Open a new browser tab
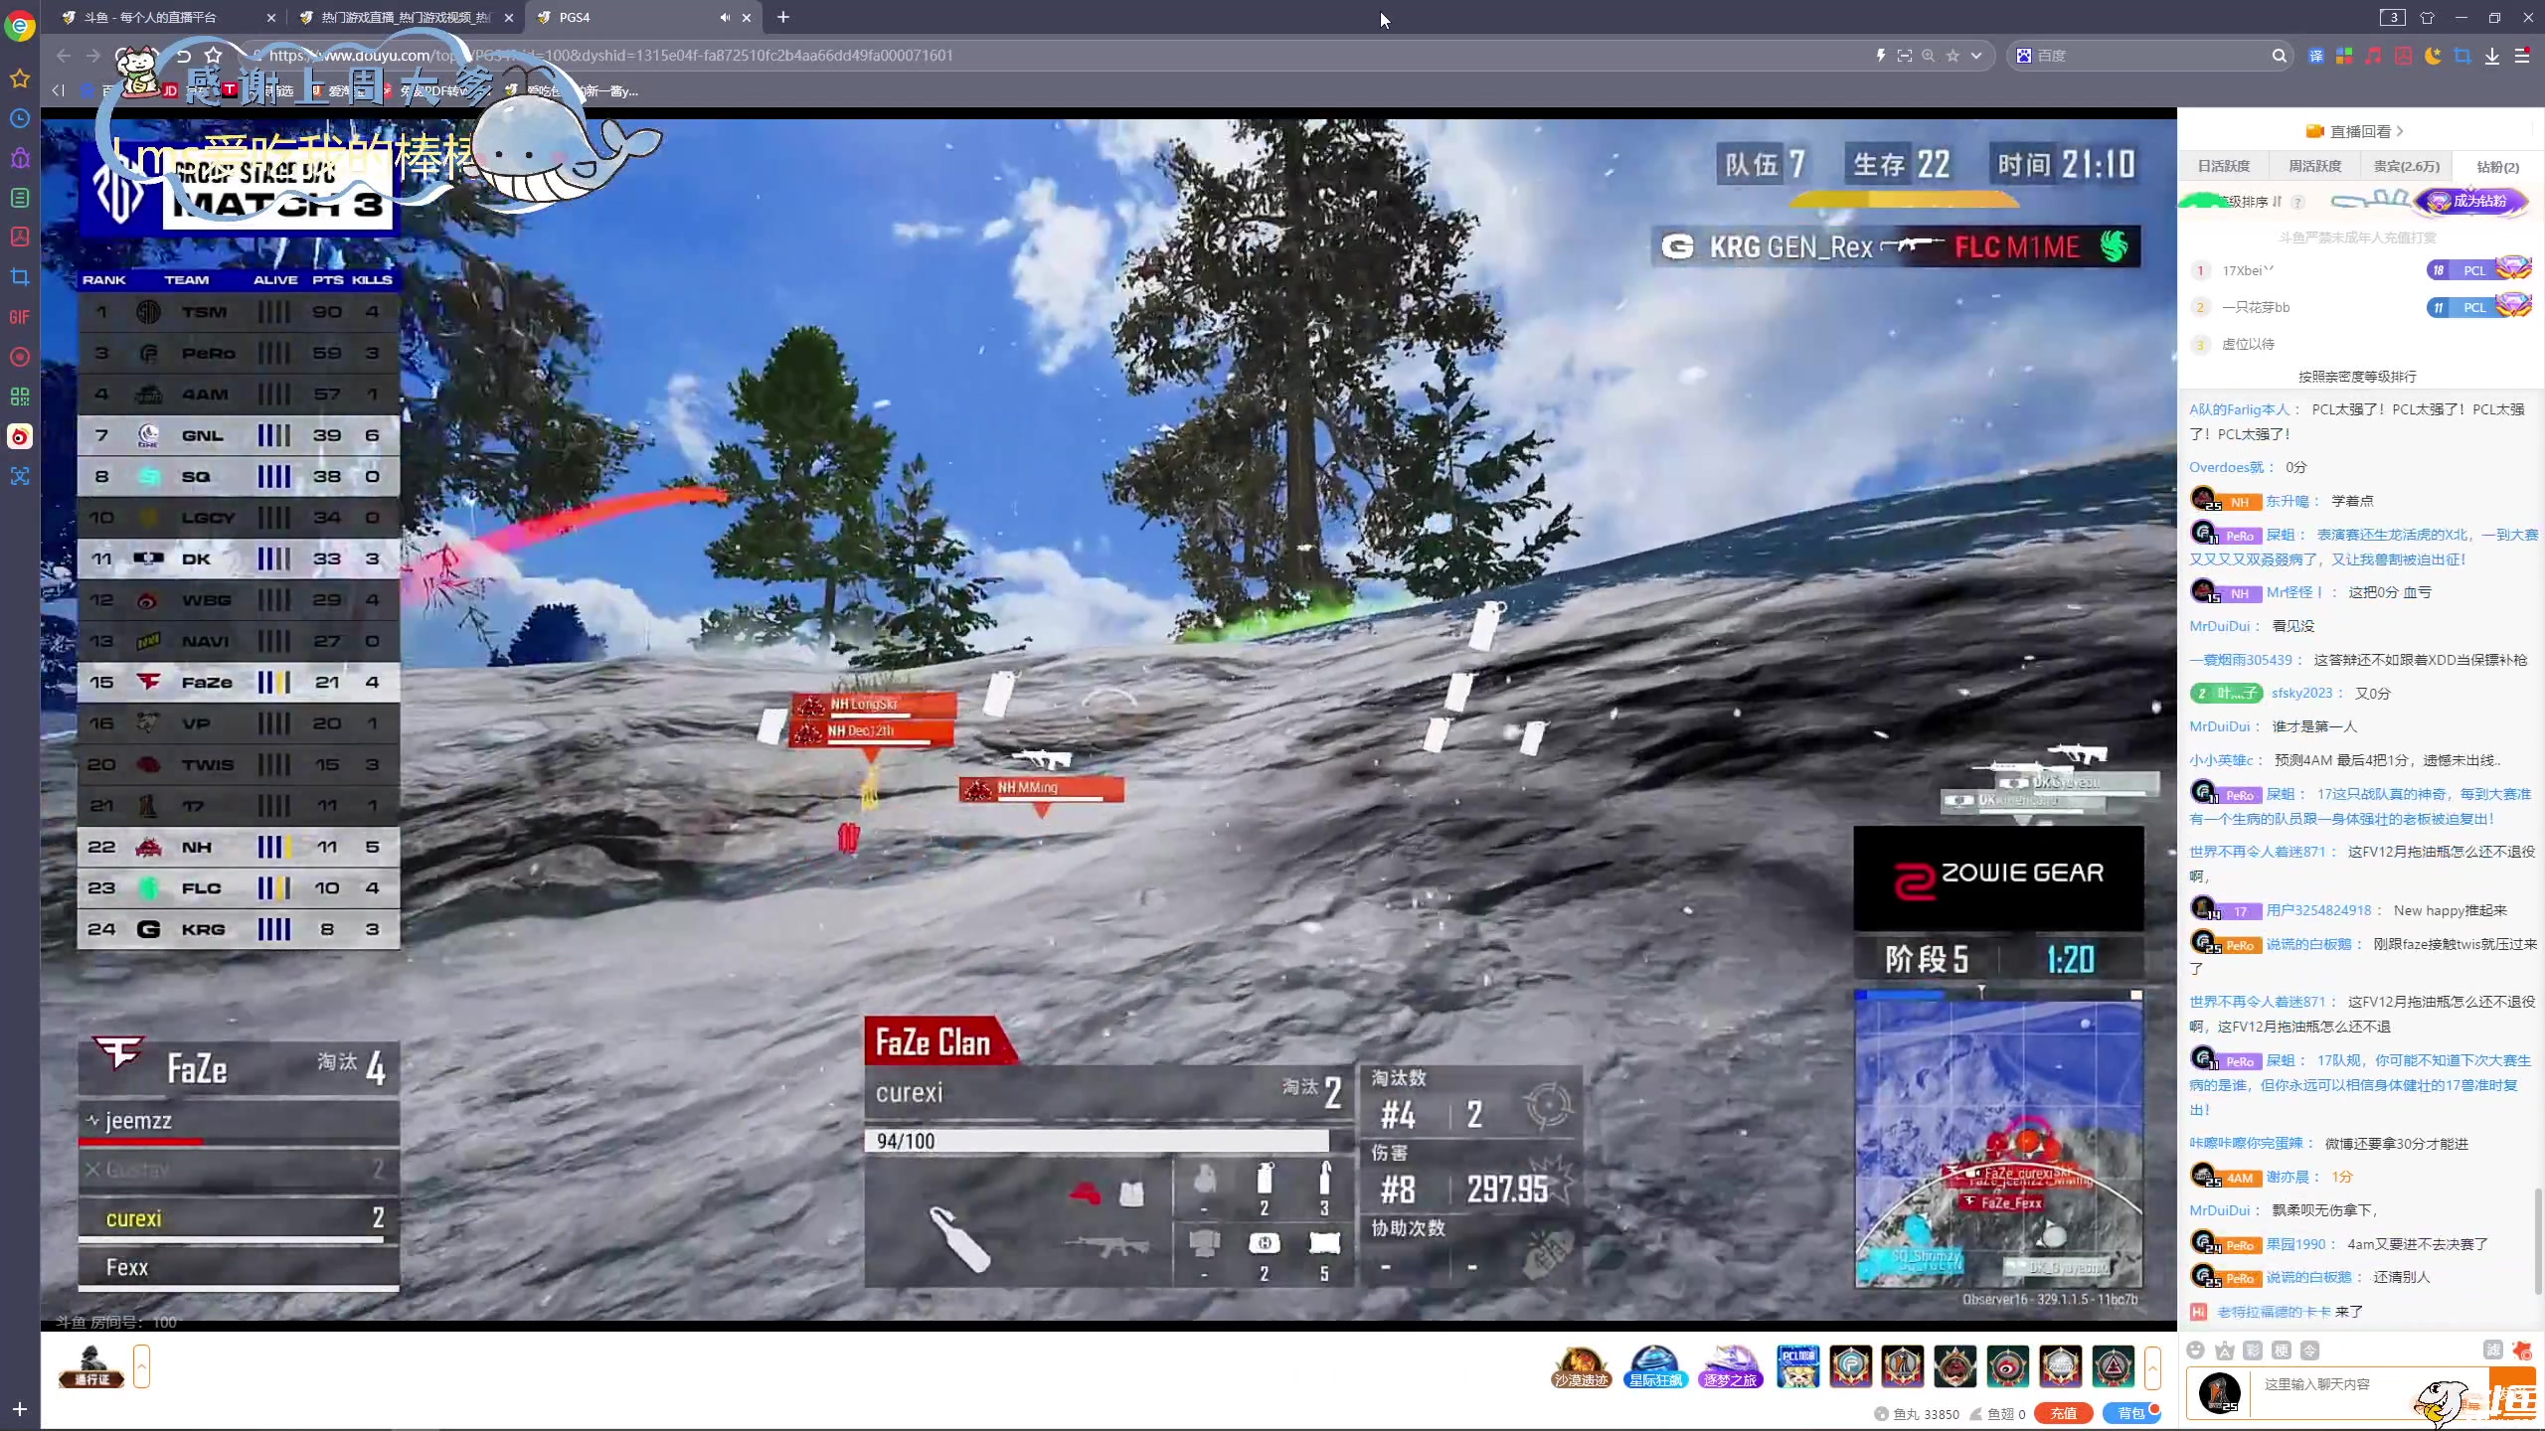Viewport: 2545px width, 1431px height. (783, 17)
